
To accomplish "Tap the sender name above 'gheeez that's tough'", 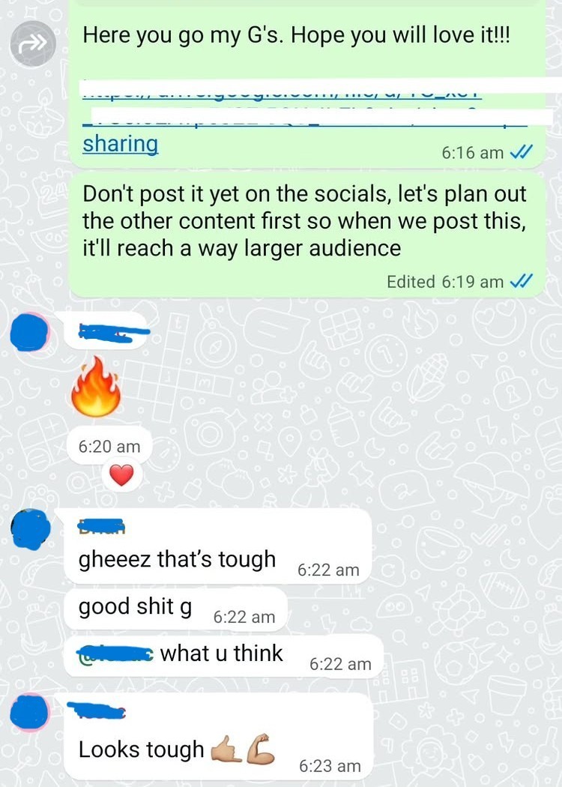I will pyautogui.click(x=101, y=526).
